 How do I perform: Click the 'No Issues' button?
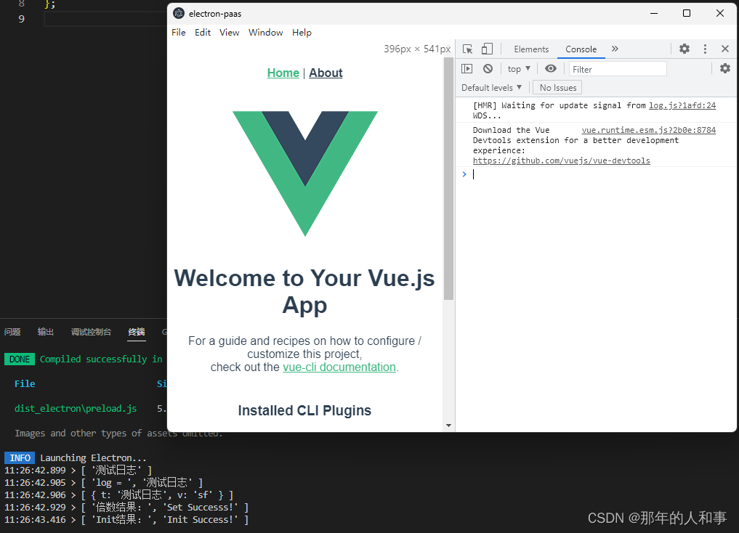(x=557, y=87)
